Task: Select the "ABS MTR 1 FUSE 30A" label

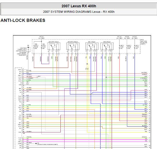Action: (44, 46)
